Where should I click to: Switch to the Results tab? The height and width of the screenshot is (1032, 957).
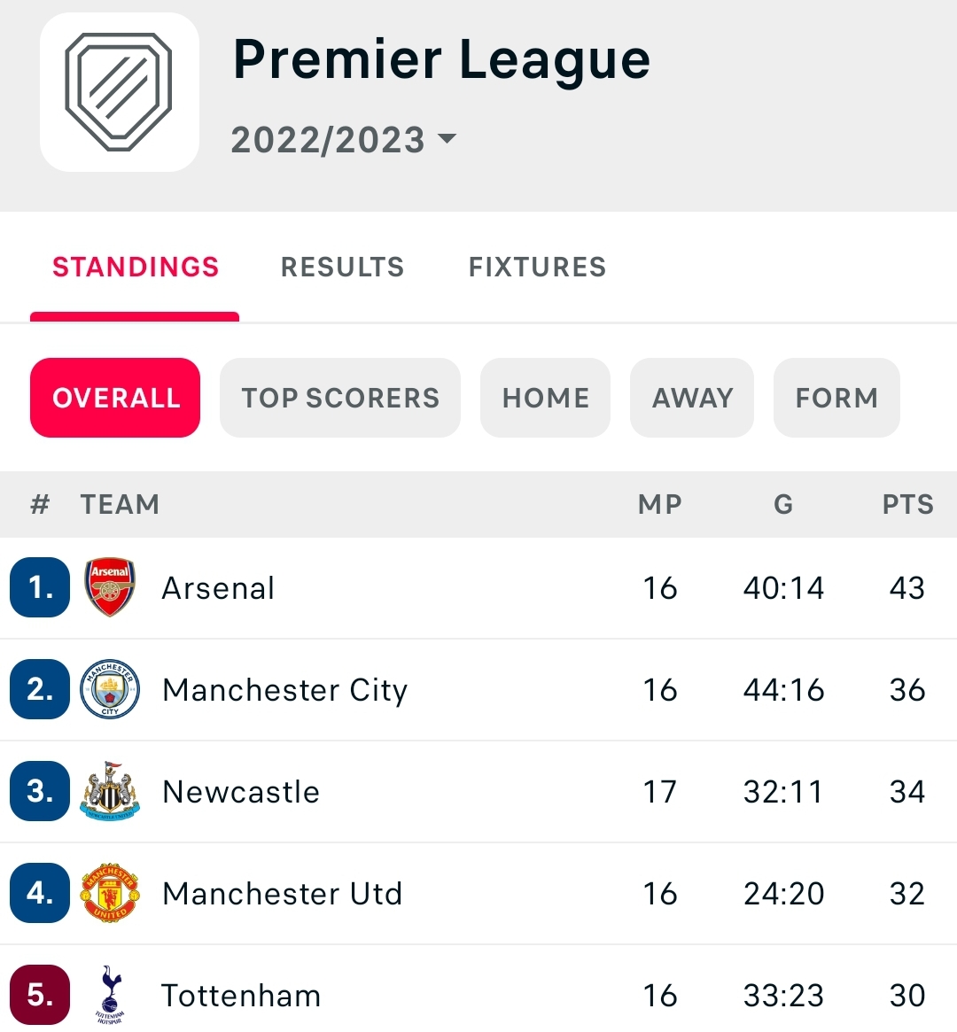[342, 268]
